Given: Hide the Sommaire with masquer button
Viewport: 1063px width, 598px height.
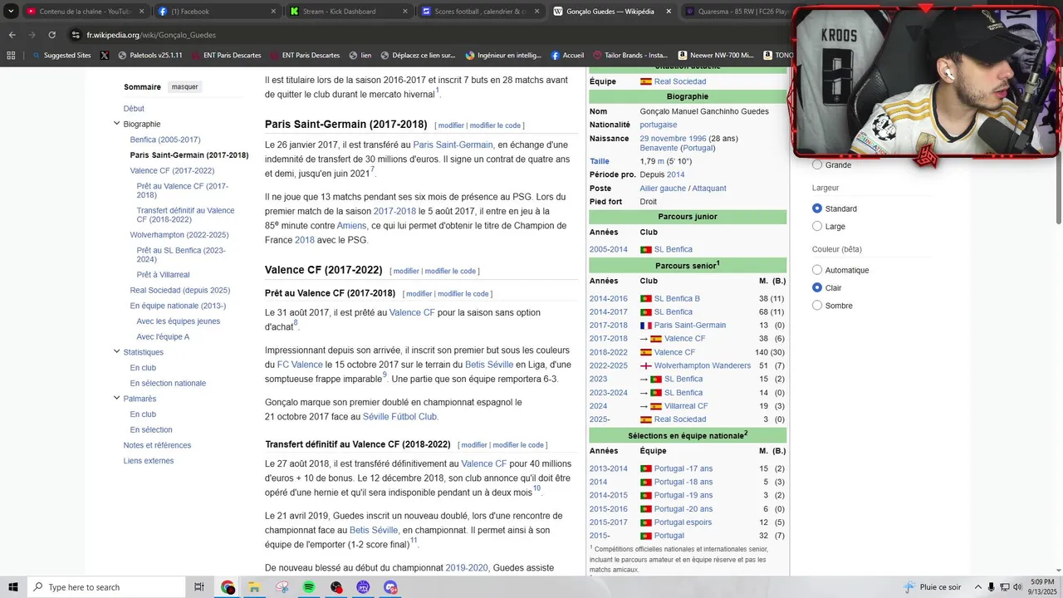Looking at the screenshot, I should click(185, 87).
